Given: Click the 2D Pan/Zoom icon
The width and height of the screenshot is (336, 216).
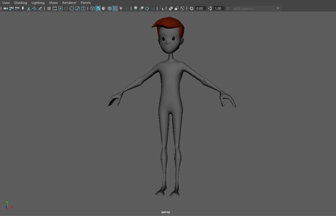Looking at the screenshot, I should click(34, 9).
